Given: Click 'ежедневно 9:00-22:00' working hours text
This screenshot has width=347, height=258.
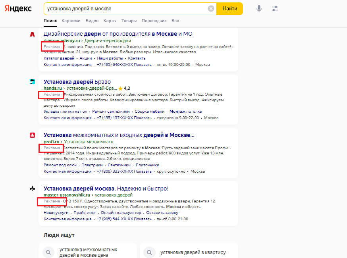Looking at the screenshot, I should 178,118.
